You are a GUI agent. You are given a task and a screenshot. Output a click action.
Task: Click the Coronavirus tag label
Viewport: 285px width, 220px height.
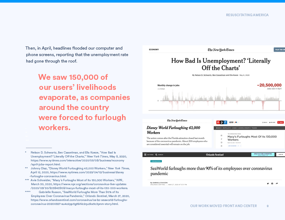(x=156, y=161)
